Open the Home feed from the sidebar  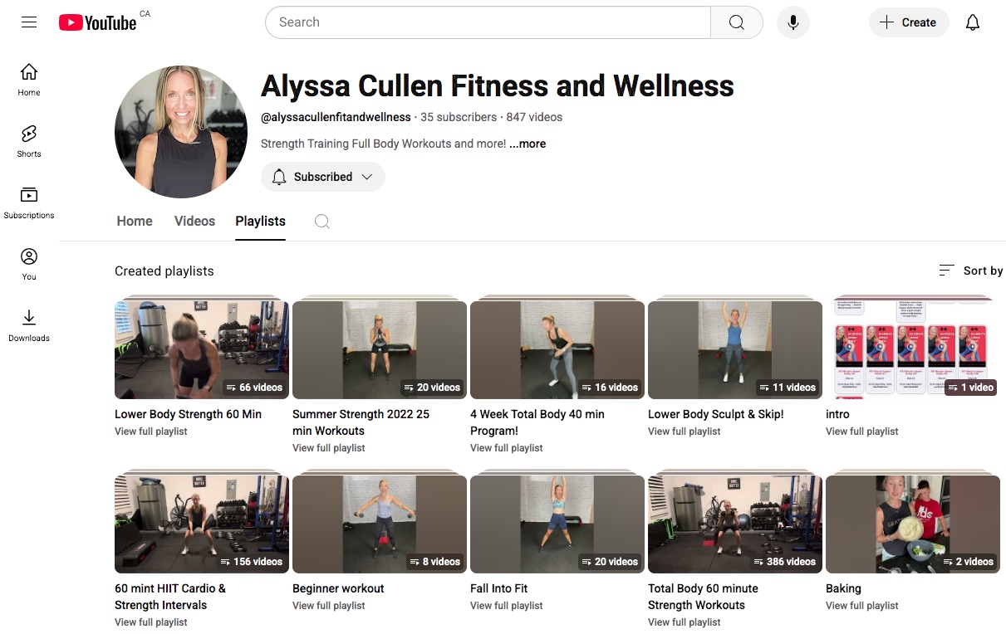(28, 79)
